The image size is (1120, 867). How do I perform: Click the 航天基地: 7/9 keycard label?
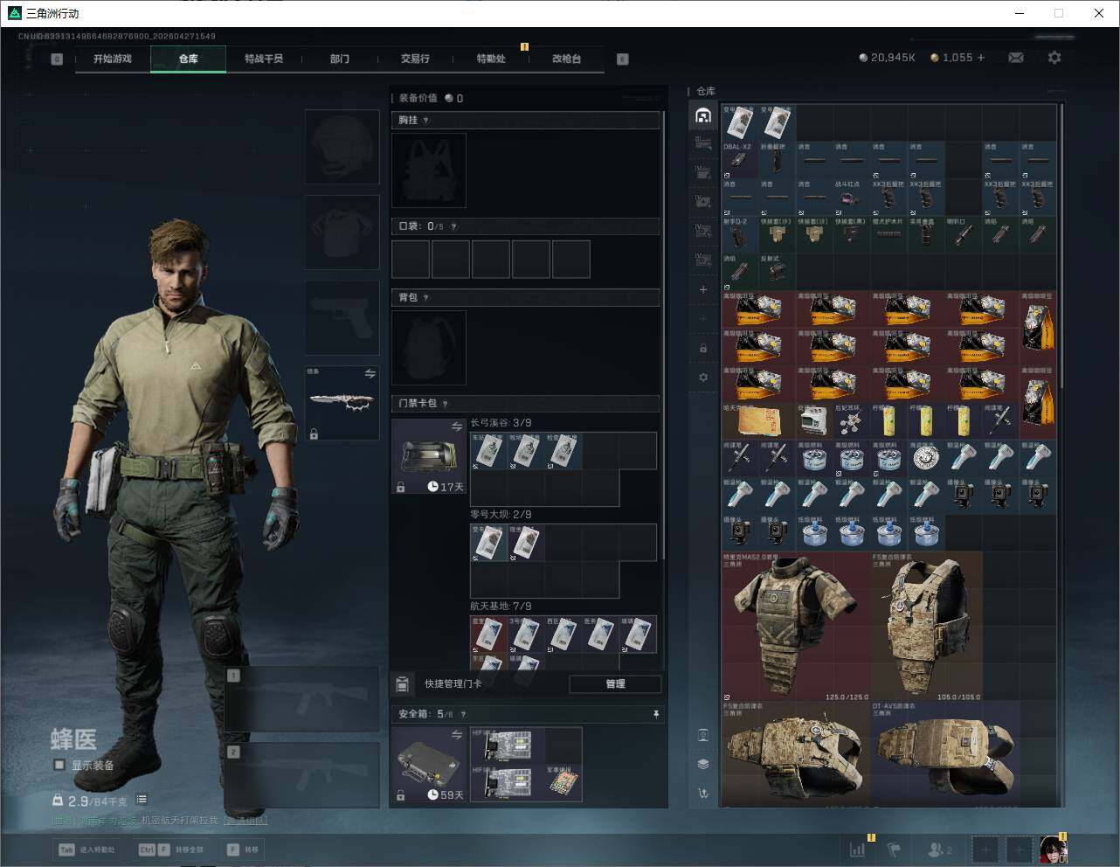point(501,607)
